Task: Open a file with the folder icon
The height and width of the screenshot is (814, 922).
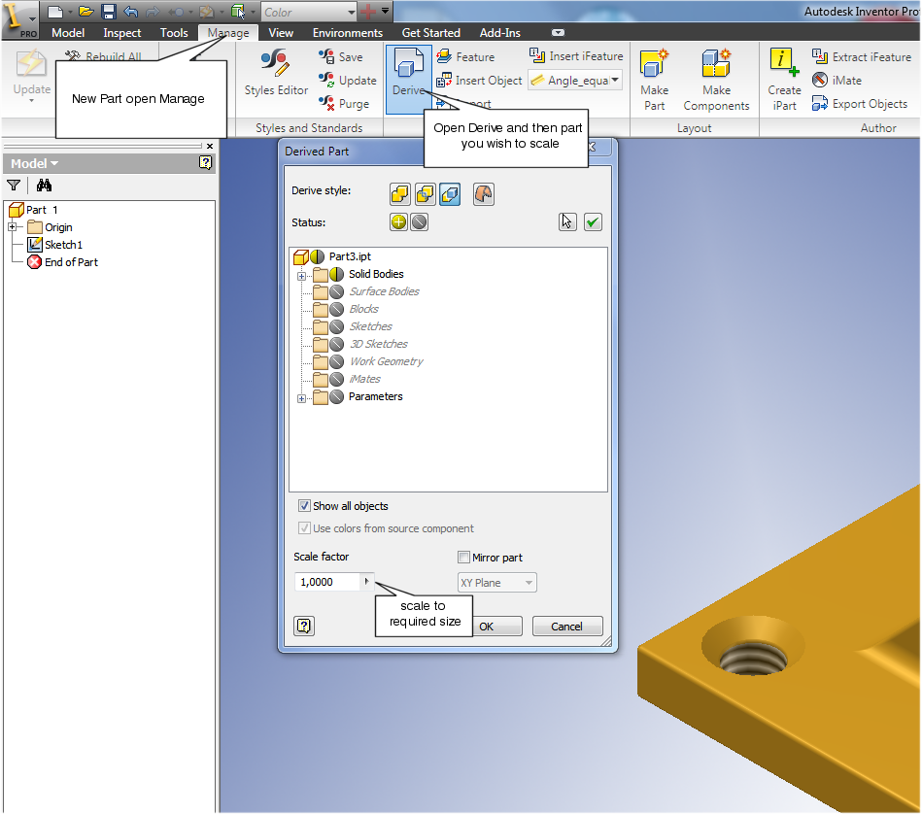Action: click(86, 11)
